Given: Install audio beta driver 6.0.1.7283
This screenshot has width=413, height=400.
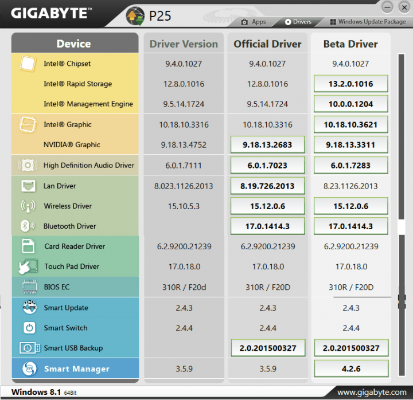Looking at the screenshot, I should click(350, 165).
